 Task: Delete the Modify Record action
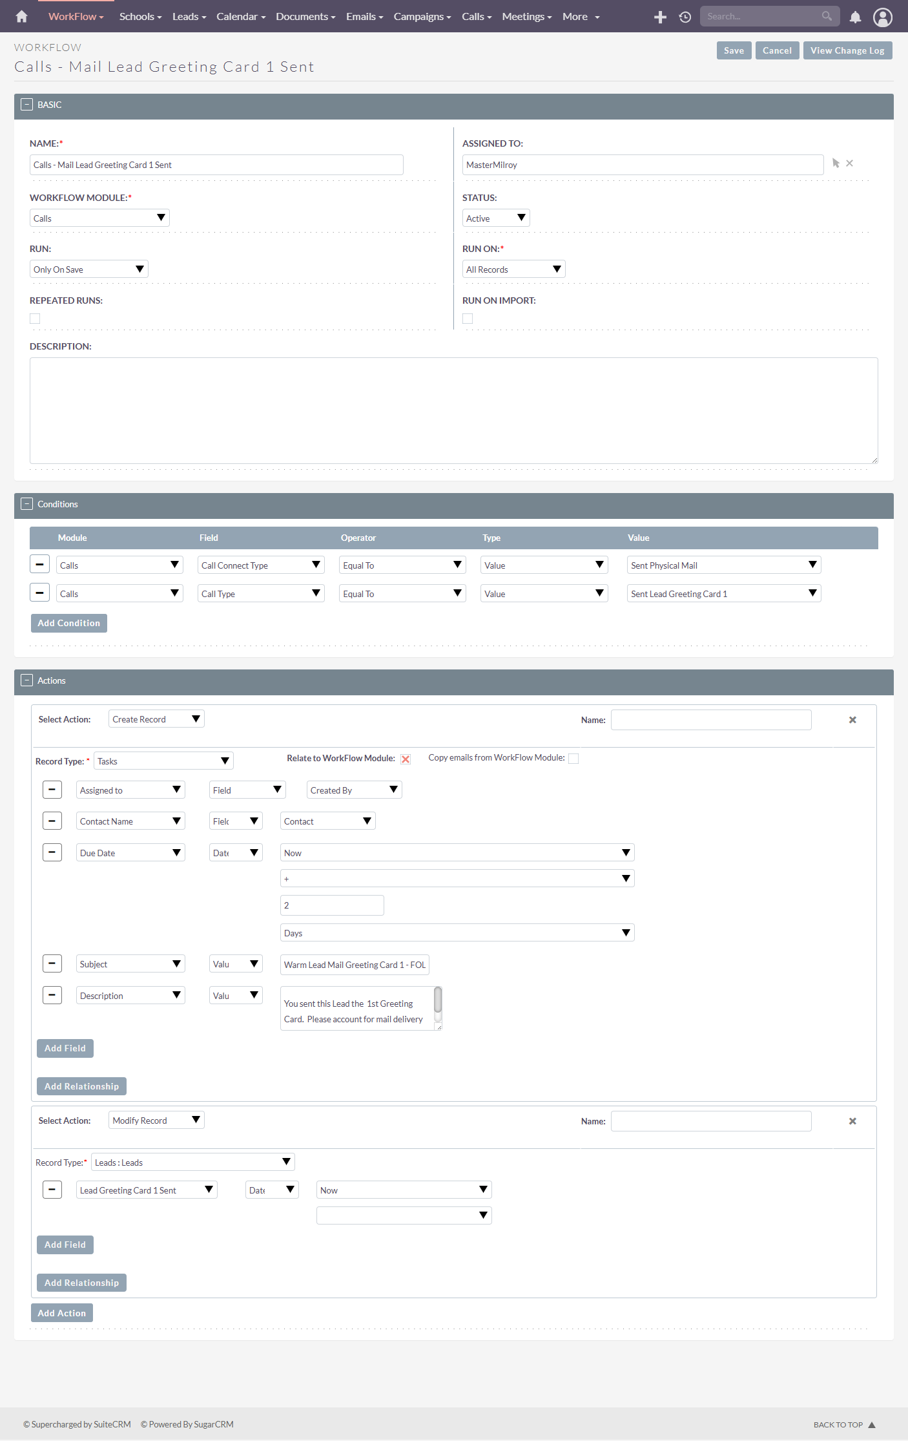[x=852, y=1121]
